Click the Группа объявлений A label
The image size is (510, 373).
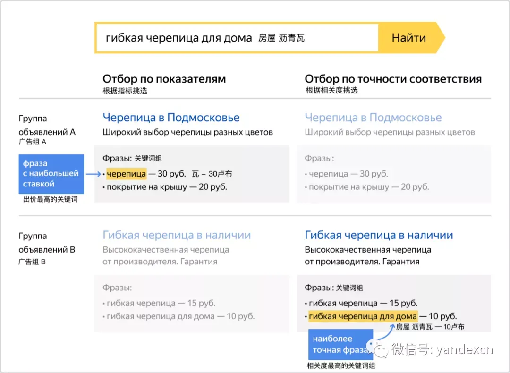pyautogui.click(x=47, y=125)
